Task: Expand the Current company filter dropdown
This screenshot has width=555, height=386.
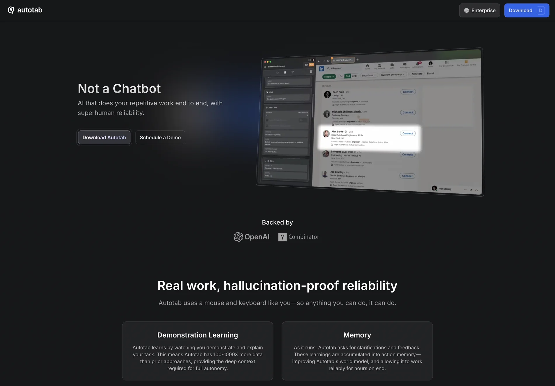Action: (x=393, y=75)
